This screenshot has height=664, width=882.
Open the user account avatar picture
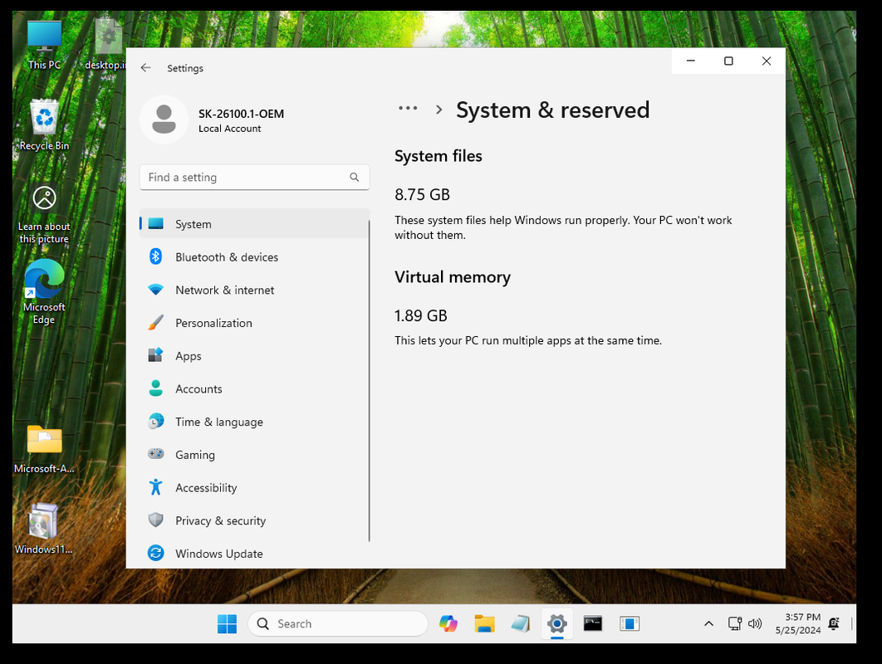click(x=164, y=120)
